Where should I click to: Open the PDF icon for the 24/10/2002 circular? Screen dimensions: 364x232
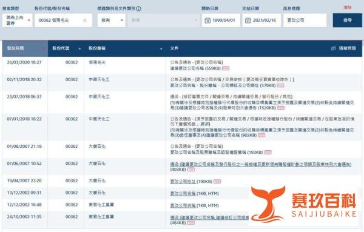pyautogui.click(x=191, y=223)
